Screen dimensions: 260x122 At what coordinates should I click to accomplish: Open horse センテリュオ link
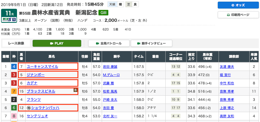point(37,116)
